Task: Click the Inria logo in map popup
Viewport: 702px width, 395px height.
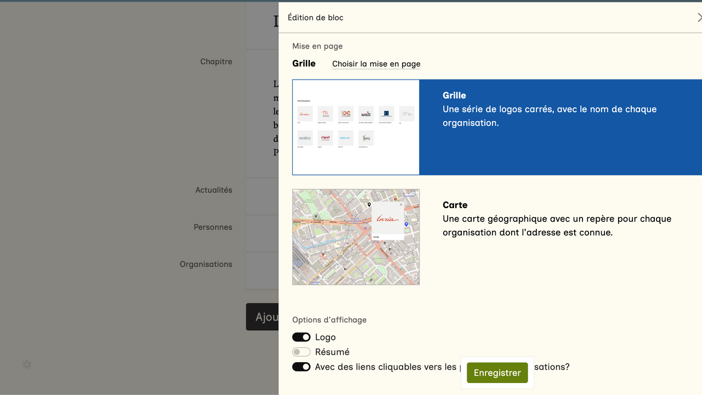Action: pos(387,219)
